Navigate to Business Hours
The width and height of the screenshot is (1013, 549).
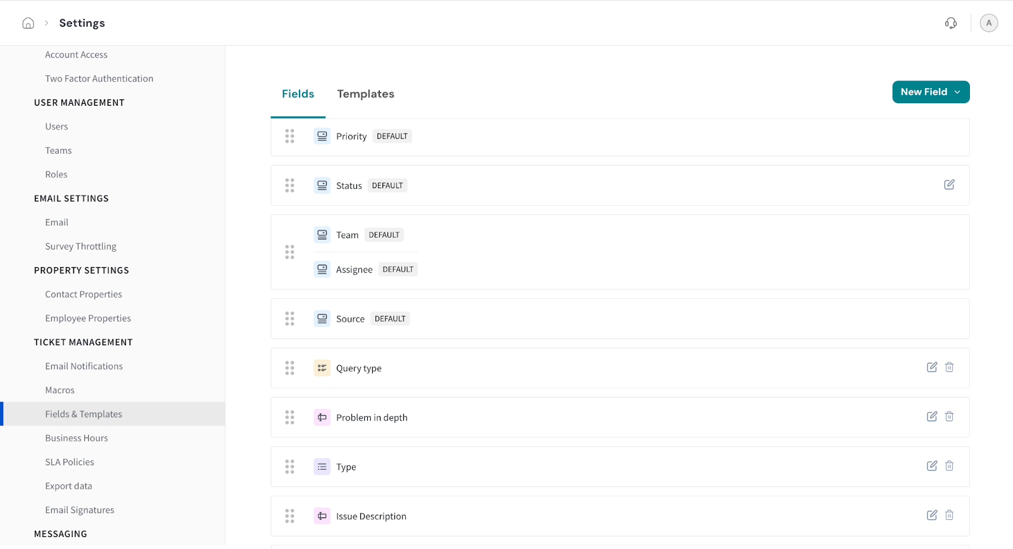coord(77,438)
